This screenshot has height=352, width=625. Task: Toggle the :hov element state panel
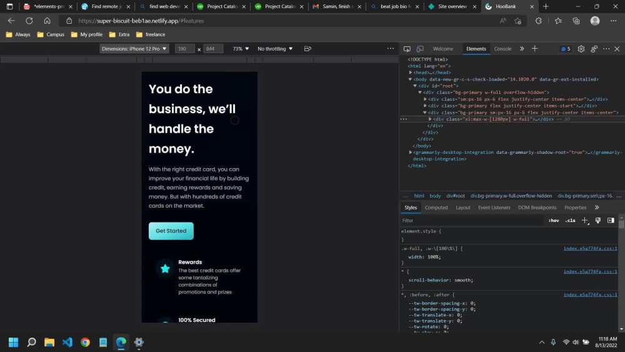pos(554,221)
